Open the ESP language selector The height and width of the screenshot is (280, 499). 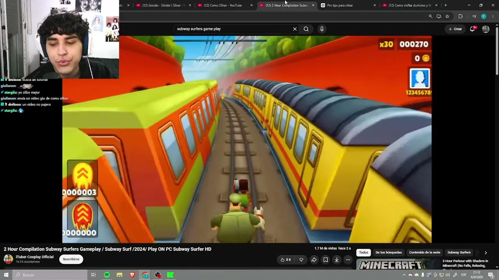pyautogui.click(x=464, y=275)
